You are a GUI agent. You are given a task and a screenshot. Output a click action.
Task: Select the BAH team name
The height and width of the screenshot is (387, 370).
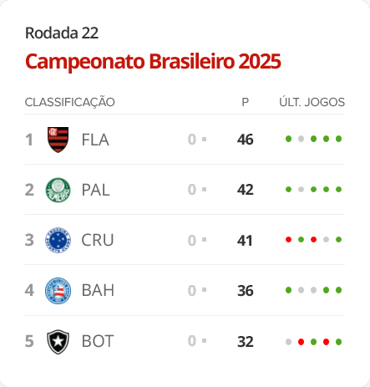coord(98,290)
